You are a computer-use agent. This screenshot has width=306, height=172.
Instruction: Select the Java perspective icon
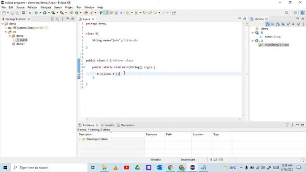302,13
